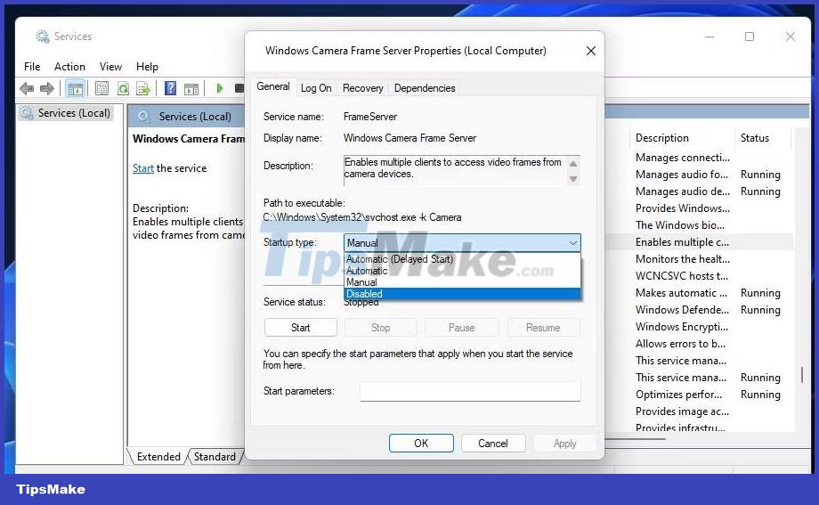The image size is (819, 505).
Task: Click the Export List toolbar icon
Action: click(143, 88)
